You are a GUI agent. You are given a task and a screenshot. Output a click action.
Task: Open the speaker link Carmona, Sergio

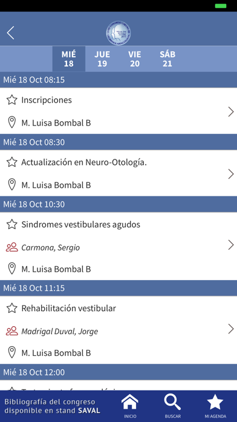tap(50, 247)
